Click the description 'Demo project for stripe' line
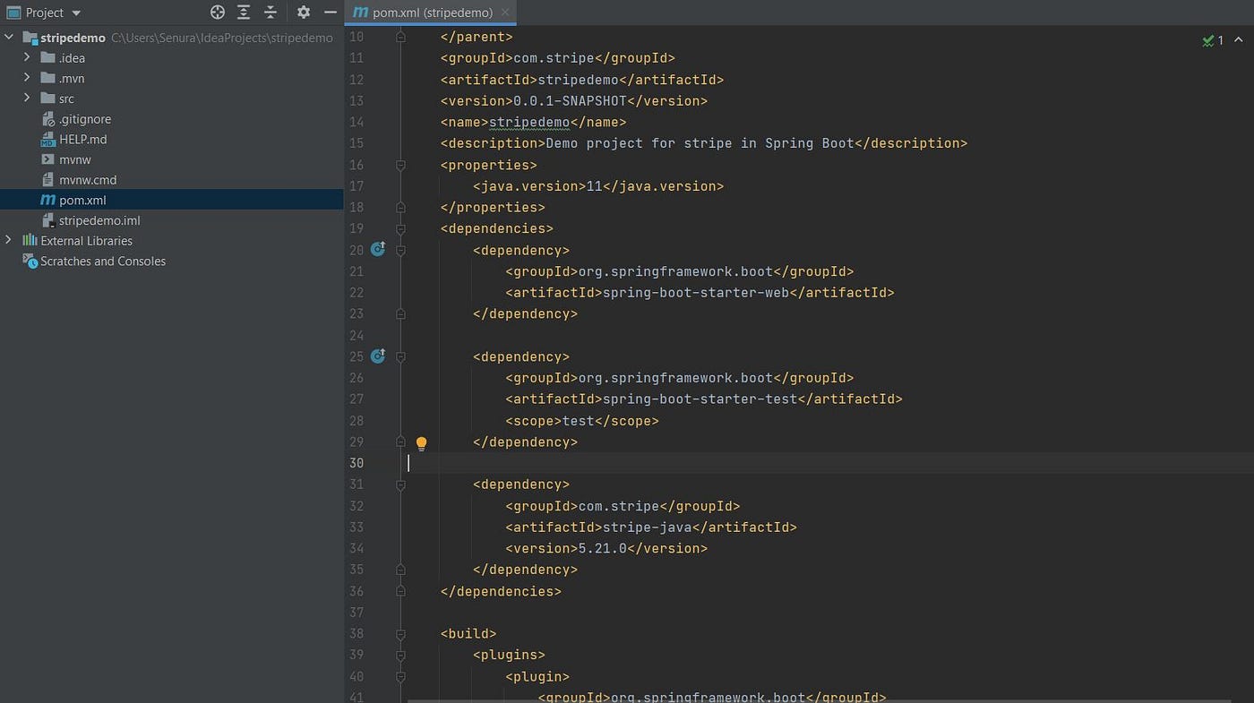The width and height of the screenshot is (1254, 703). [704, 143]
